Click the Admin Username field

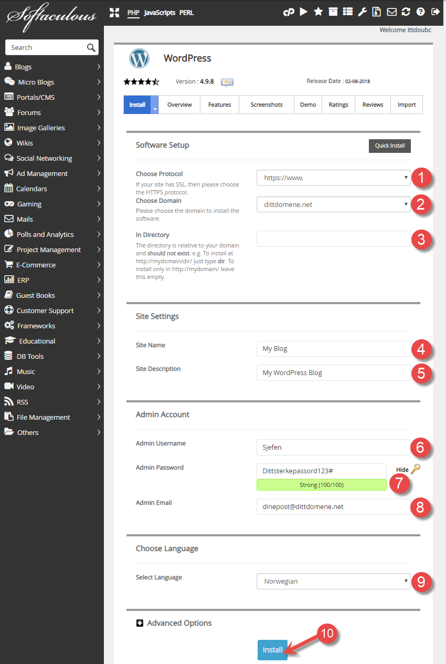tap(333, 447)
